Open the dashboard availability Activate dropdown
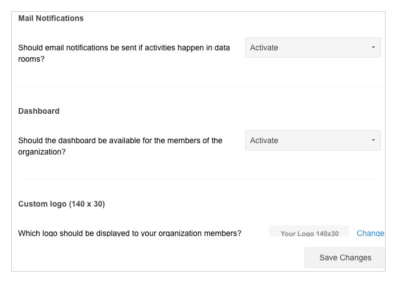Viewport: 397px width, 283px height. click(x=312, y=140)
